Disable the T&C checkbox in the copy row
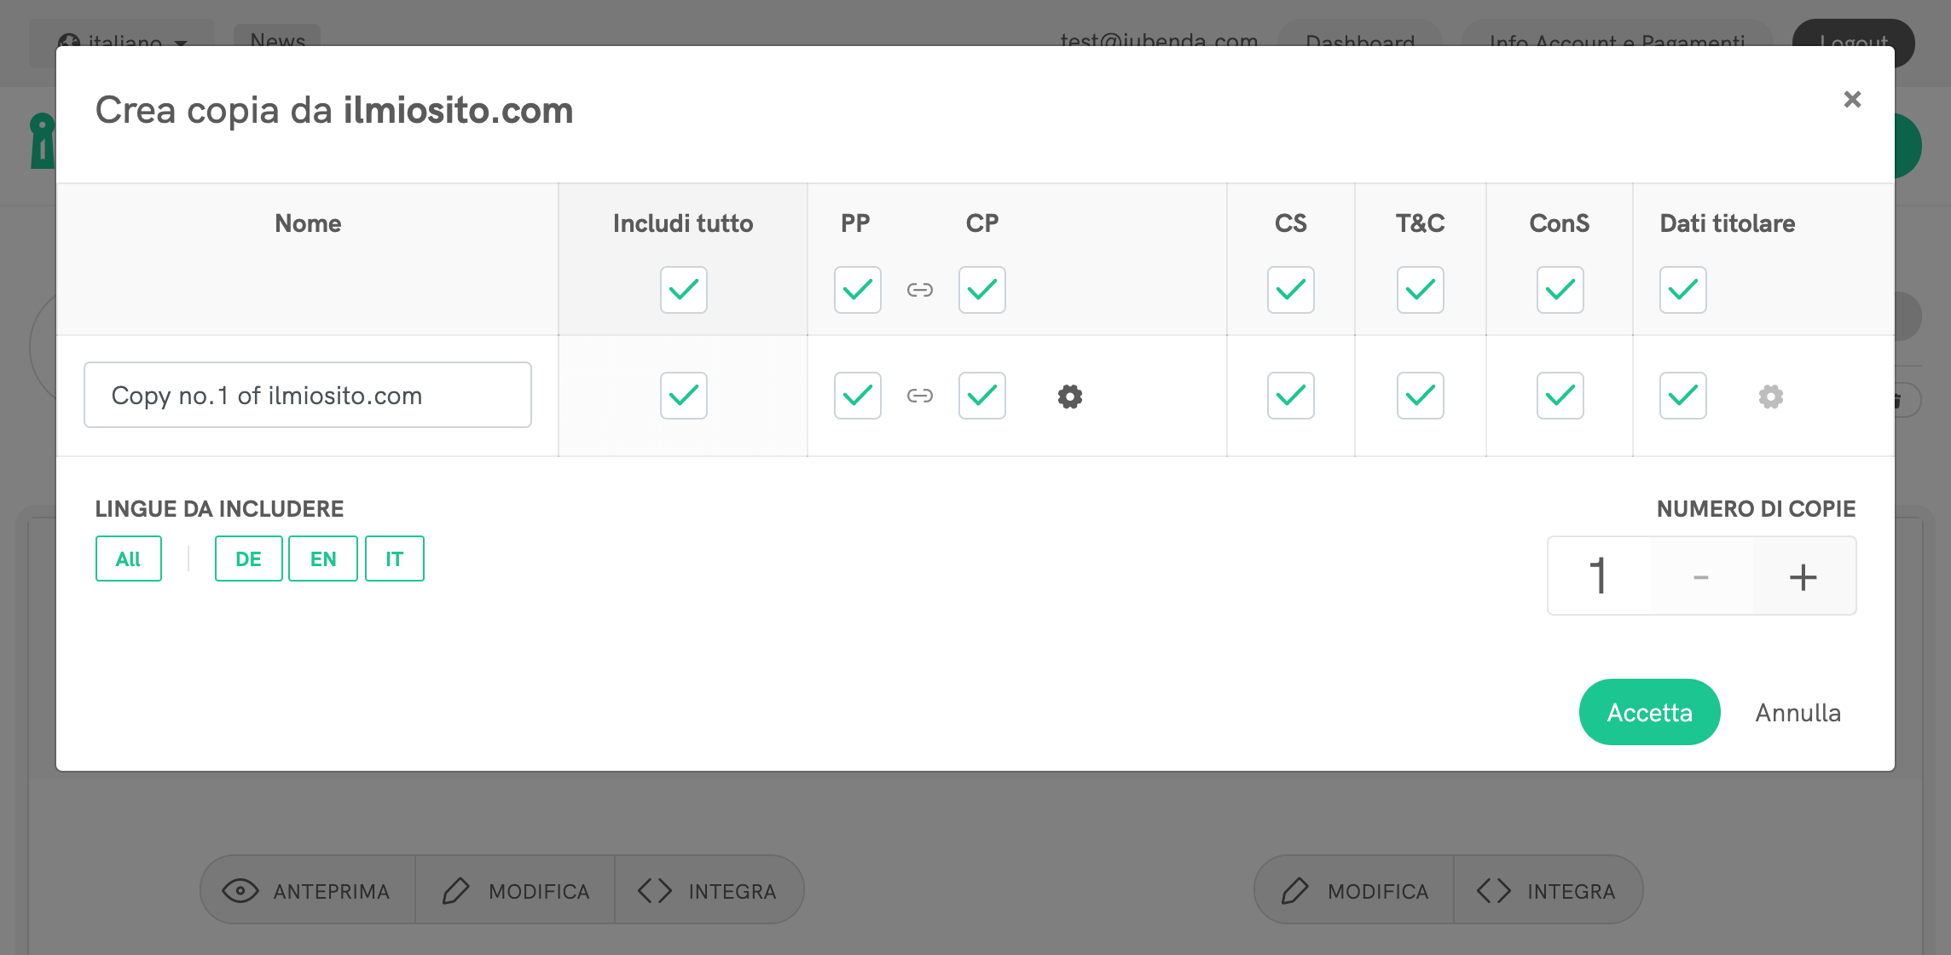 coord(1419,396)
